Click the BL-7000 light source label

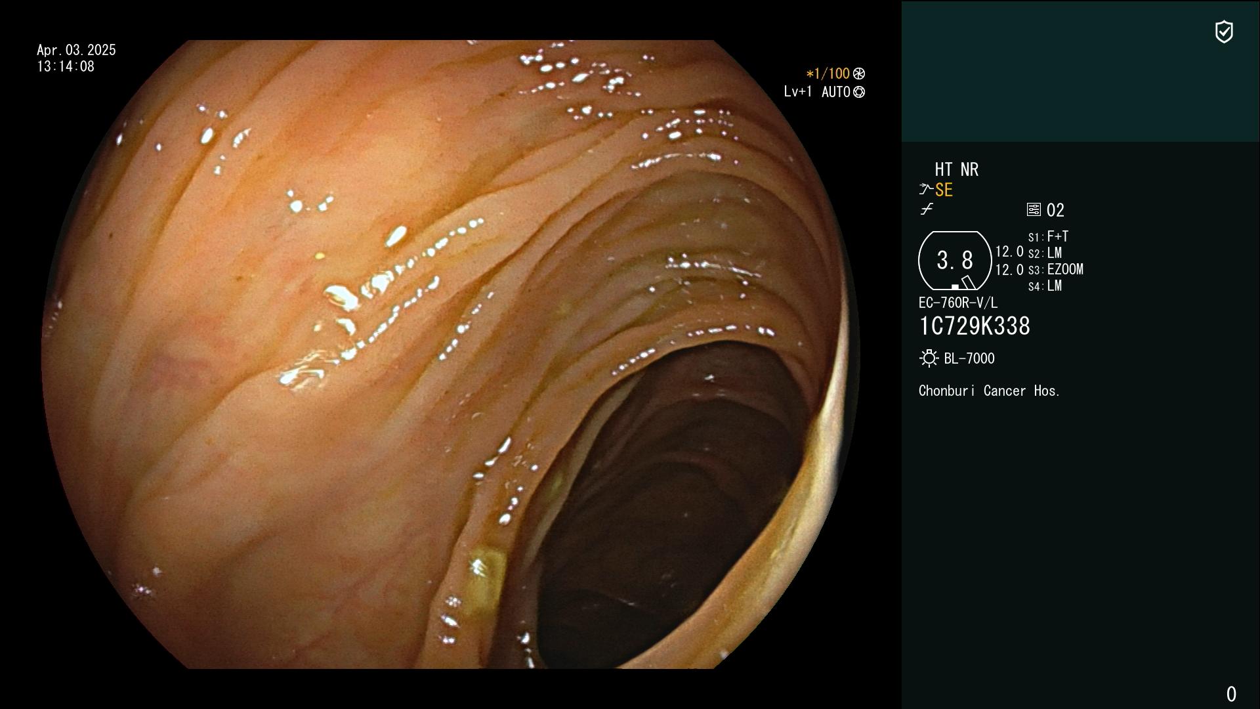click(x=969, y=358)
